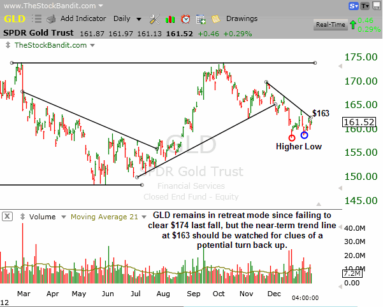Viewport: 383px width, 307px height.
Task: Select the GLD commentary text annotation
Action: coord(242,230)
